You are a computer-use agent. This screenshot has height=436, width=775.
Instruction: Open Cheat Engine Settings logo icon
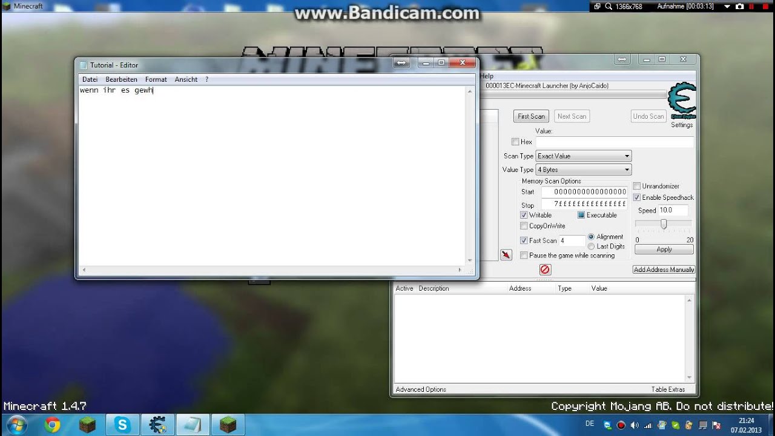point(682,101)
